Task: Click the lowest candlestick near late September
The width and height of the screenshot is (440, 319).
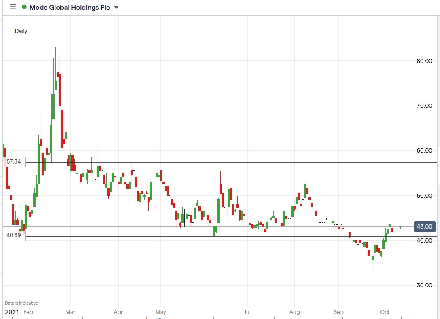Action: coord(373,258)
